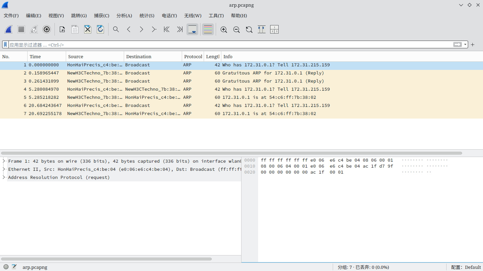
Task: Toggle auto scroll during live capture
Action: (x=192, y=30)
